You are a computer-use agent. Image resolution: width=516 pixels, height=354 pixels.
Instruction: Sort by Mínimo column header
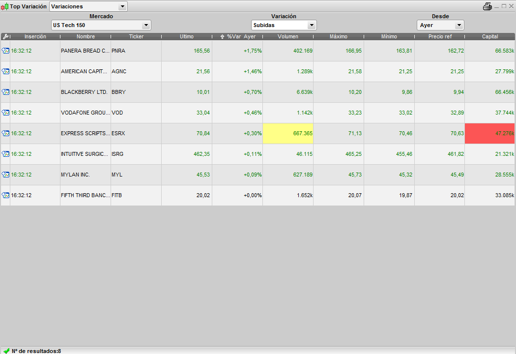389,36
